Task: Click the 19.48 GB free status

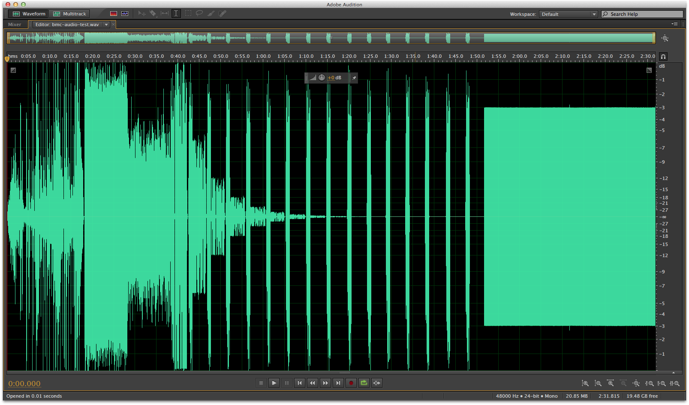Action: (642, 396)
